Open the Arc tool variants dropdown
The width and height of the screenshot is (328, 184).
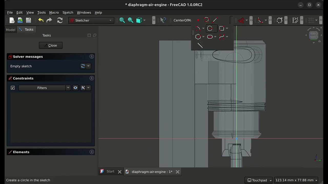(203, 28)
